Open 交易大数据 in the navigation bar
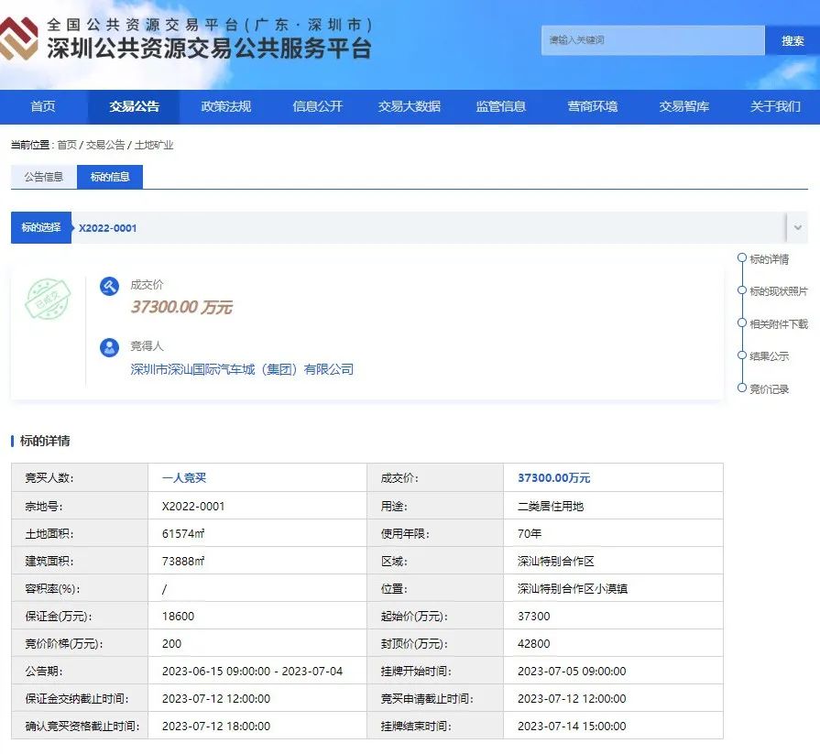This screenshot has height=754, width=820. [x=409, y=107]
